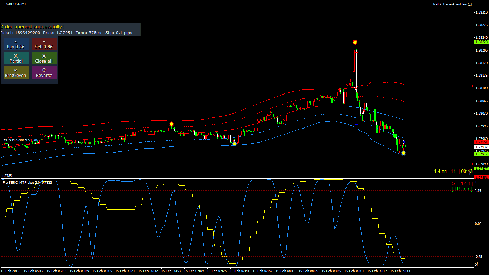The image size is (489, 275).
Task: Close part of position with Partial button
Action: [16, 58]
